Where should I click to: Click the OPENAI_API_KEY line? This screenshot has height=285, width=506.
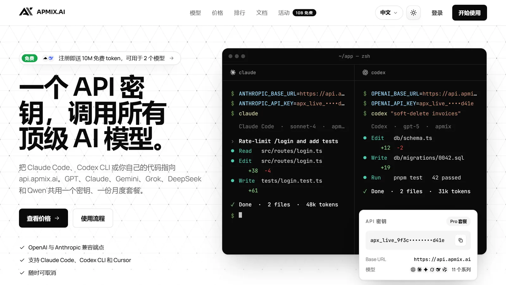[418, 104]
